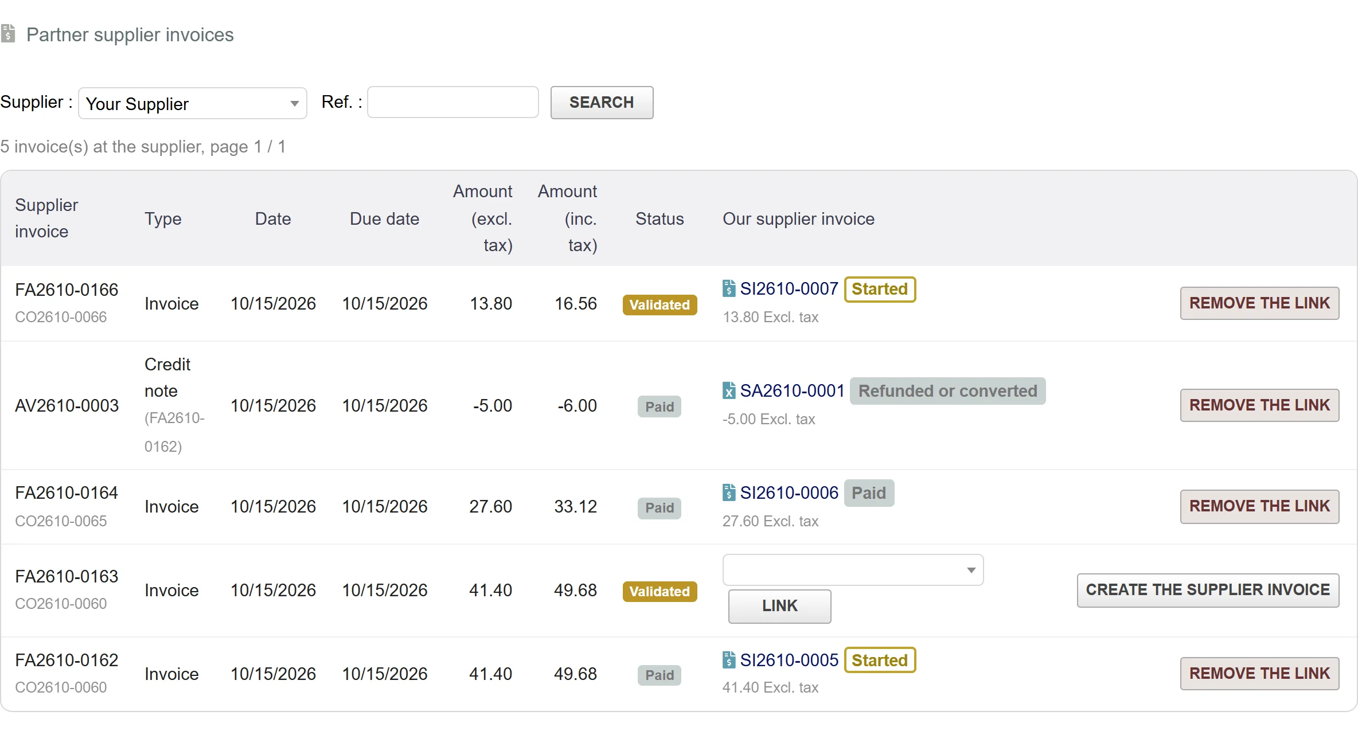Click the Started badge beside SI2610-0005

point(880,660)
